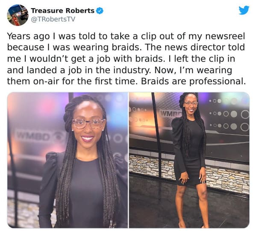The image size is (256, 231).
Task: Open the right full-body studio photo
Action: click(189, 160)
